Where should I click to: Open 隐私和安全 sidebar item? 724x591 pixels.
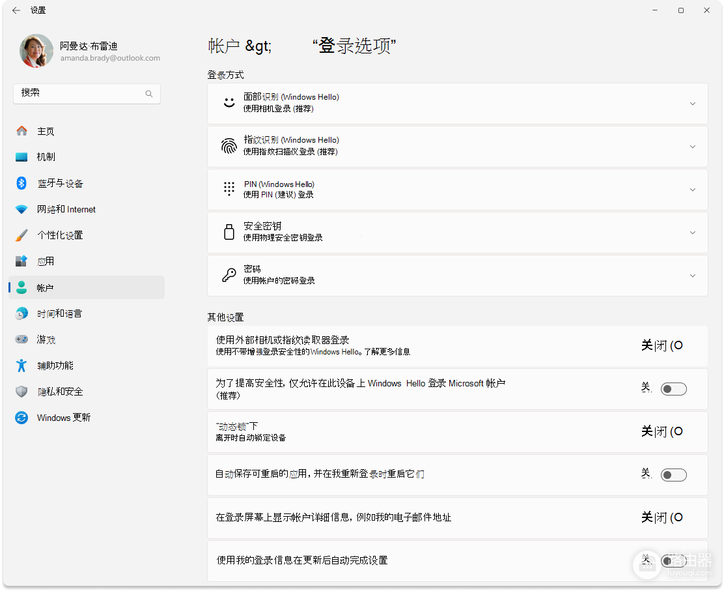tap(87, 392)
